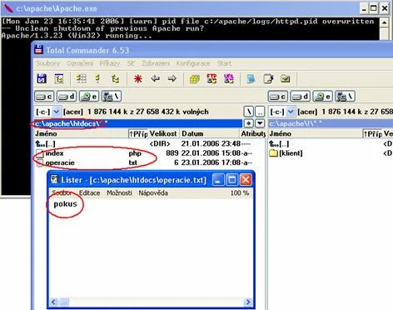Open directory history dropdown arrow
The width and height of the screenshot is (393, 310).
(260, 123)
